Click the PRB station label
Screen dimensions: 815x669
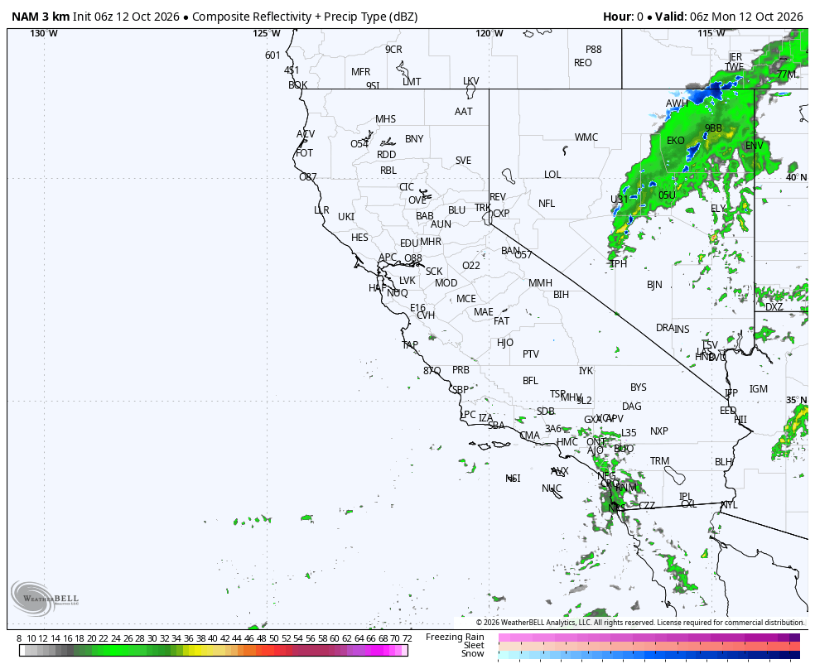coord(461,370)
